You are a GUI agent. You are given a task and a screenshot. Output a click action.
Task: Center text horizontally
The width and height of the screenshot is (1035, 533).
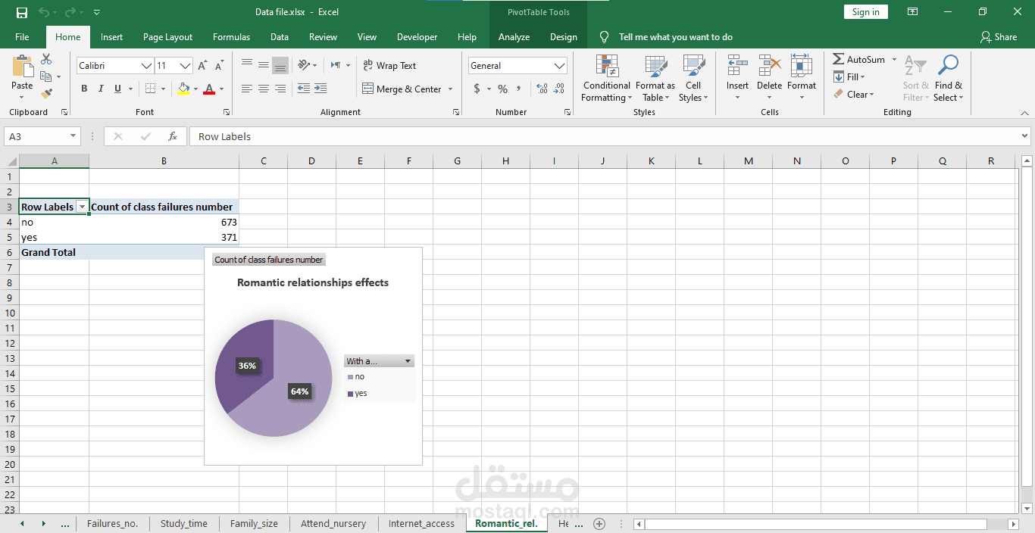(264, 89)
